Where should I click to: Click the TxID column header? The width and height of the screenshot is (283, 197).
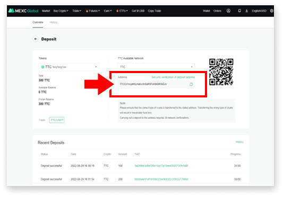click(x=137, y=154)
